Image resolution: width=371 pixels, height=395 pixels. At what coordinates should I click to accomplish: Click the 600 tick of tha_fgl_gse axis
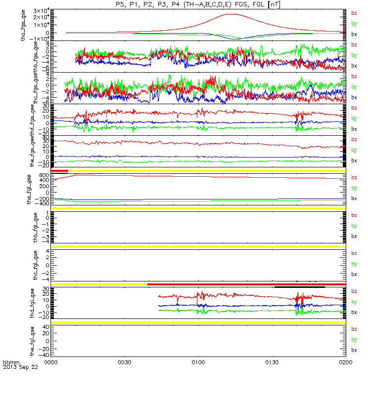coord(44,175)
